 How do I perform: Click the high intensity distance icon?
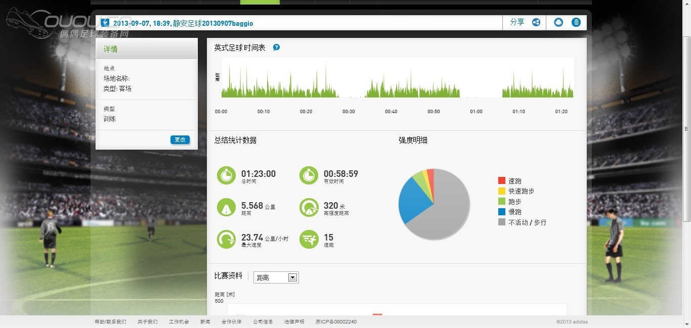point(309,207)
